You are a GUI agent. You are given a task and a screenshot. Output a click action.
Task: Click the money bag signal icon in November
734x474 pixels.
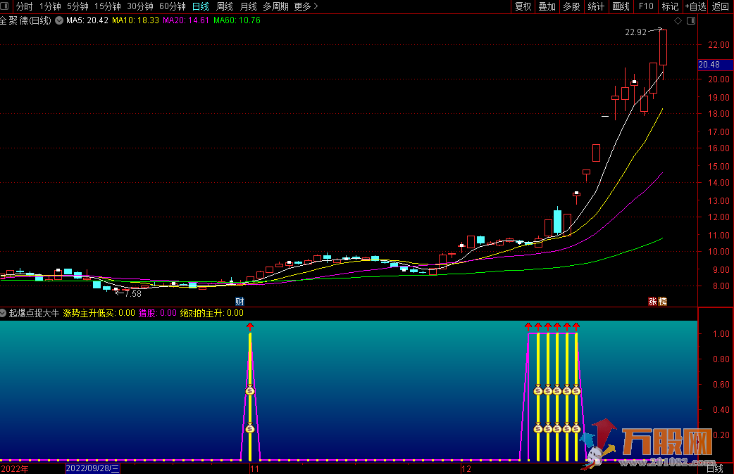pos(249,391)
